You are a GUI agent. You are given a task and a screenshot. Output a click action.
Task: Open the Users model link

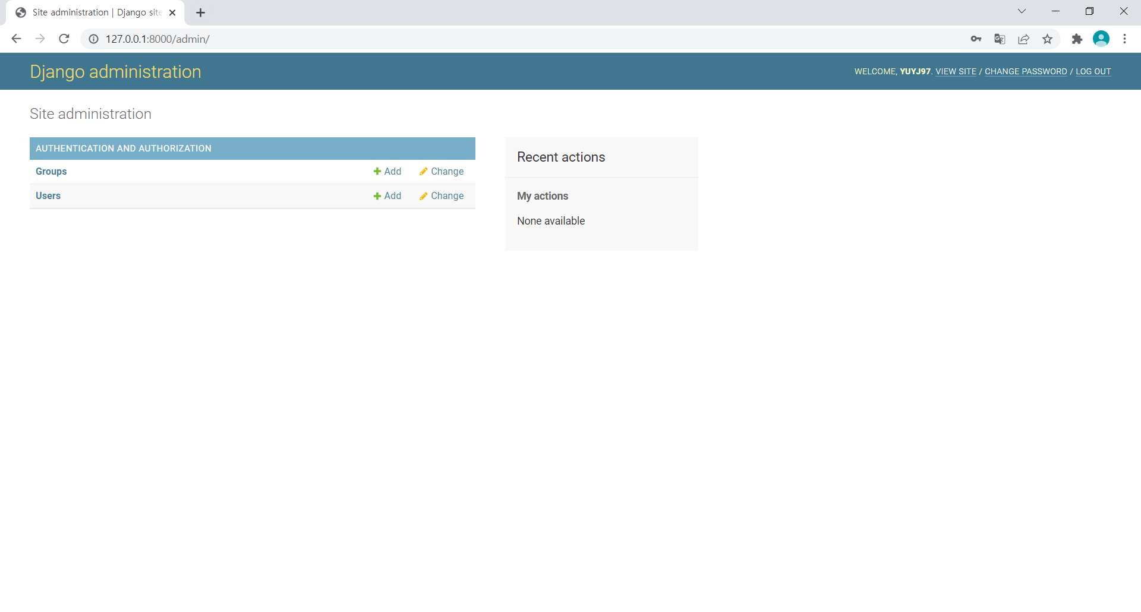[48, 195]
